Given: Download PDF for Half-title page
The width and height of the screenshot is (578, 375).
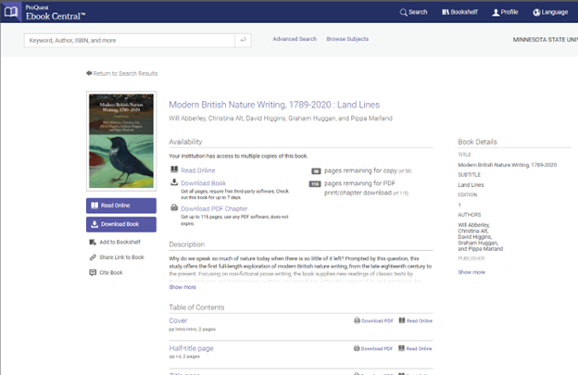Looking at the screenshot, I should 373,348.
